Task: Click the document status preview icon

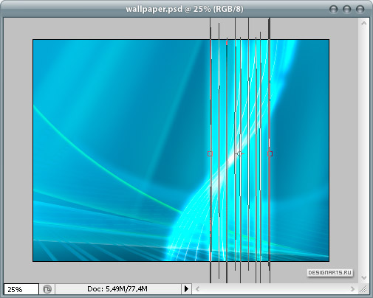Action: click(47, 289)
